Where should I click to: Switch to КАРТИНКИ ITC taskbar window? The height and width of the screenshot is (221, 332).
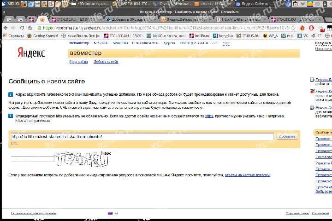click(131, 4)
